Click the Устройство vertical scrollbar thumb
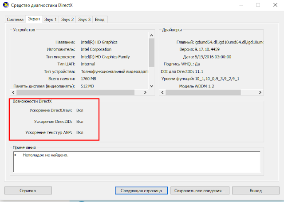This screenshot has width=284, height=202. (x=152, y=53)
